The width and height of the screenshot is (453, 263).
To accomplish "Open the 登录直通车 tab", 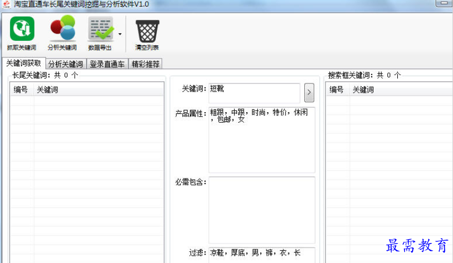I will point(107,64).
